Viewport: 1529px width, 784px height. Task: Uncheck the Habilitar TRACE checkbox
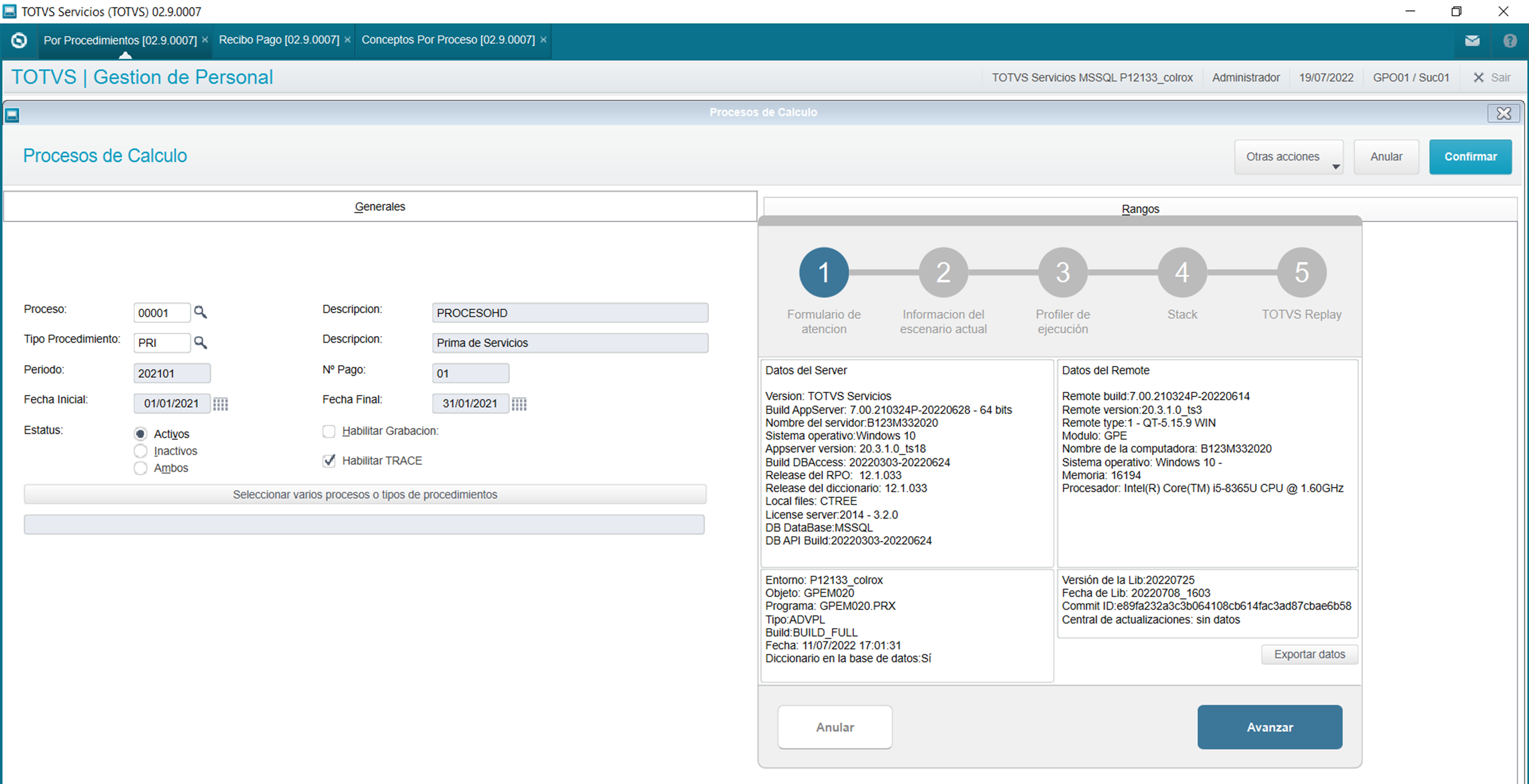[x=329, y=461]
